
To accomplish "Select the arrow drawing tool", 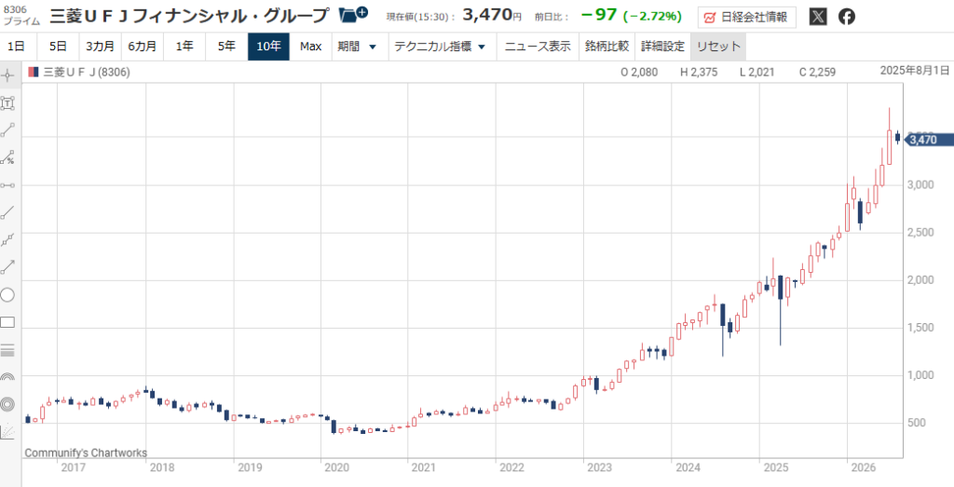I will [7, 266].
